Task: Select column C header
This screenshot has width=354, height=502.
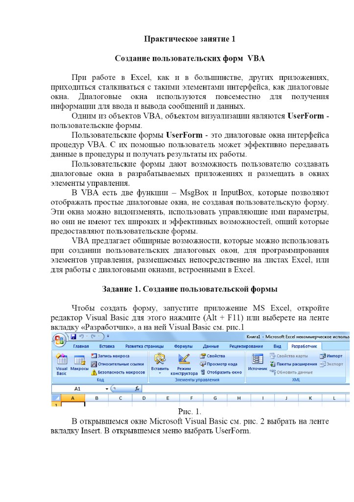Action: click(120, 398)
